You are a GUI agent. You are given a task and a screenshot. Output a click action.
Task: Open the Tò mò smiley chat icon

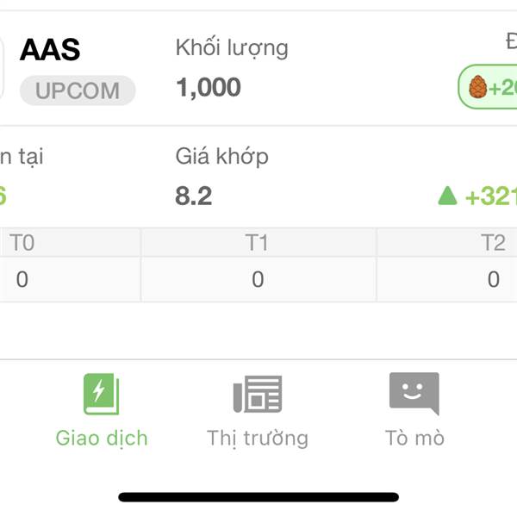point(414,394)
